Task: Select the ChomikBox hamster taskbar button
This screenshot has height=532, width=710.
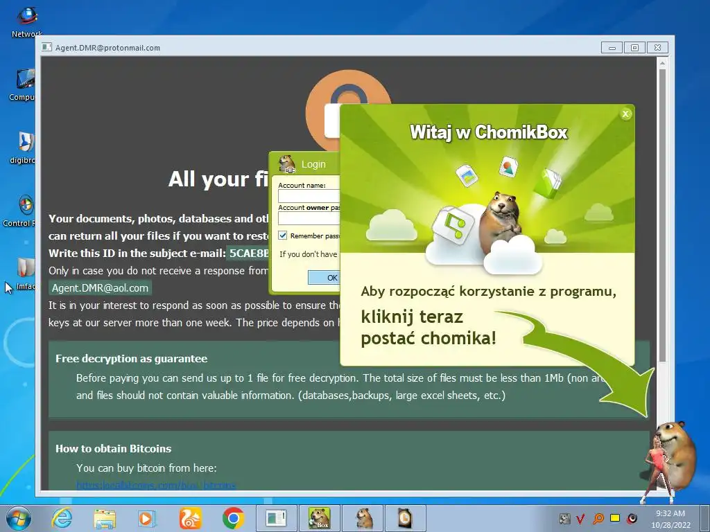Action: coord(363,518)
